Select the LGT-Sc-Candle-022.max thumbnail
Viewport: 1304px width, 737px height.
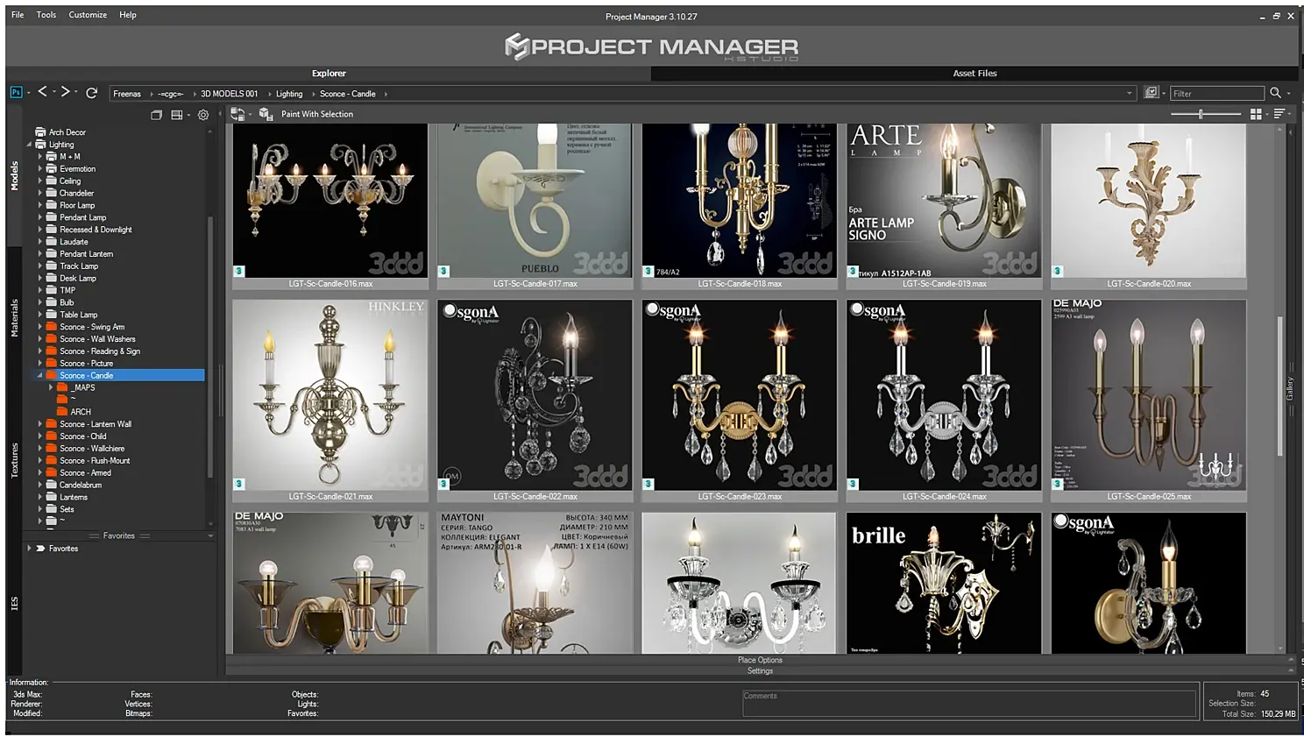[x=535, y=401]
